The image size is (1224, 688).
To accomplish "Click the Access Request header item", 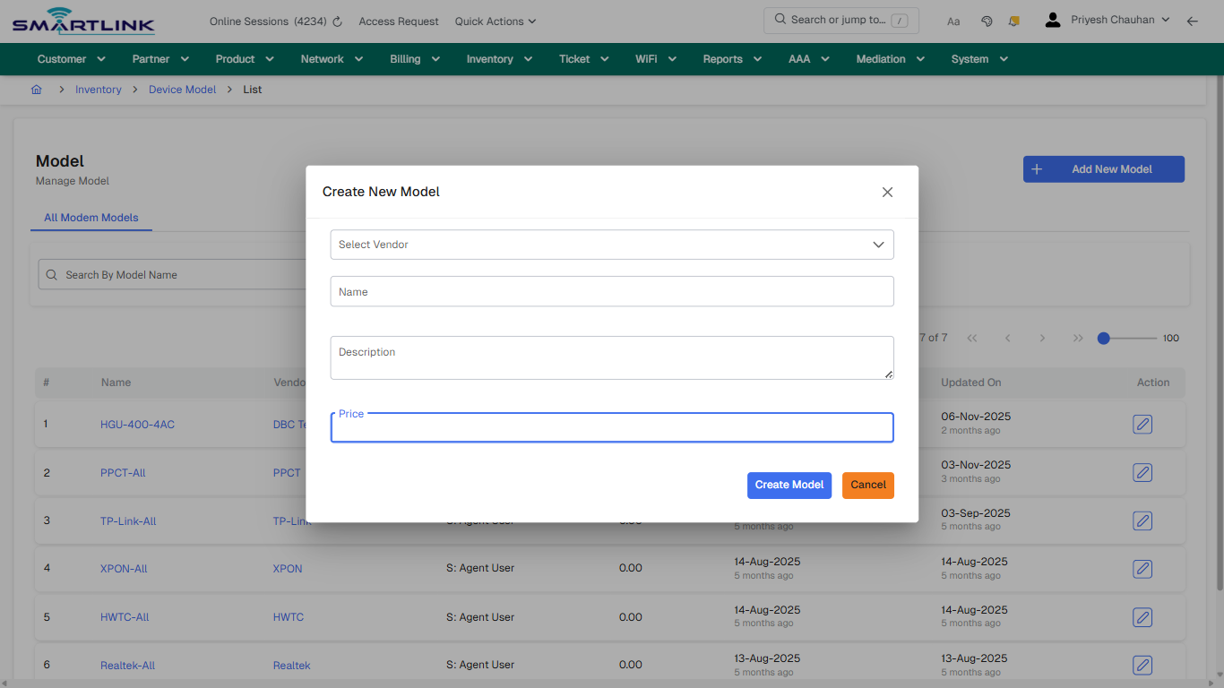I will 398,21.
